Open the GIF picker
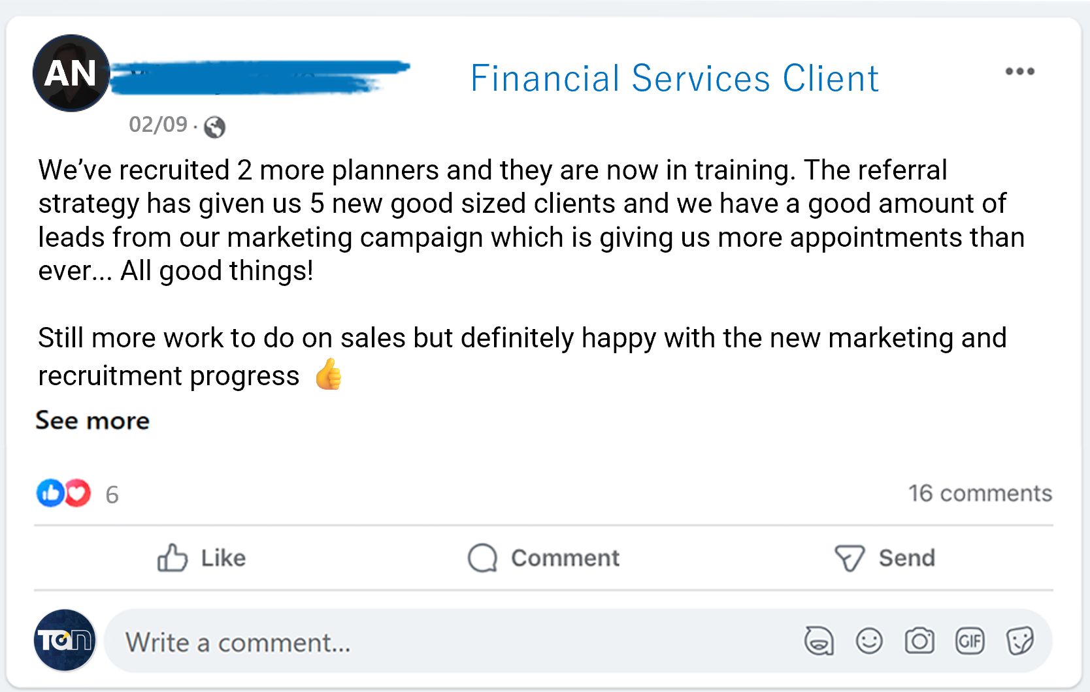The height and width of the screenshot is (692, 1090). point(970,641)
